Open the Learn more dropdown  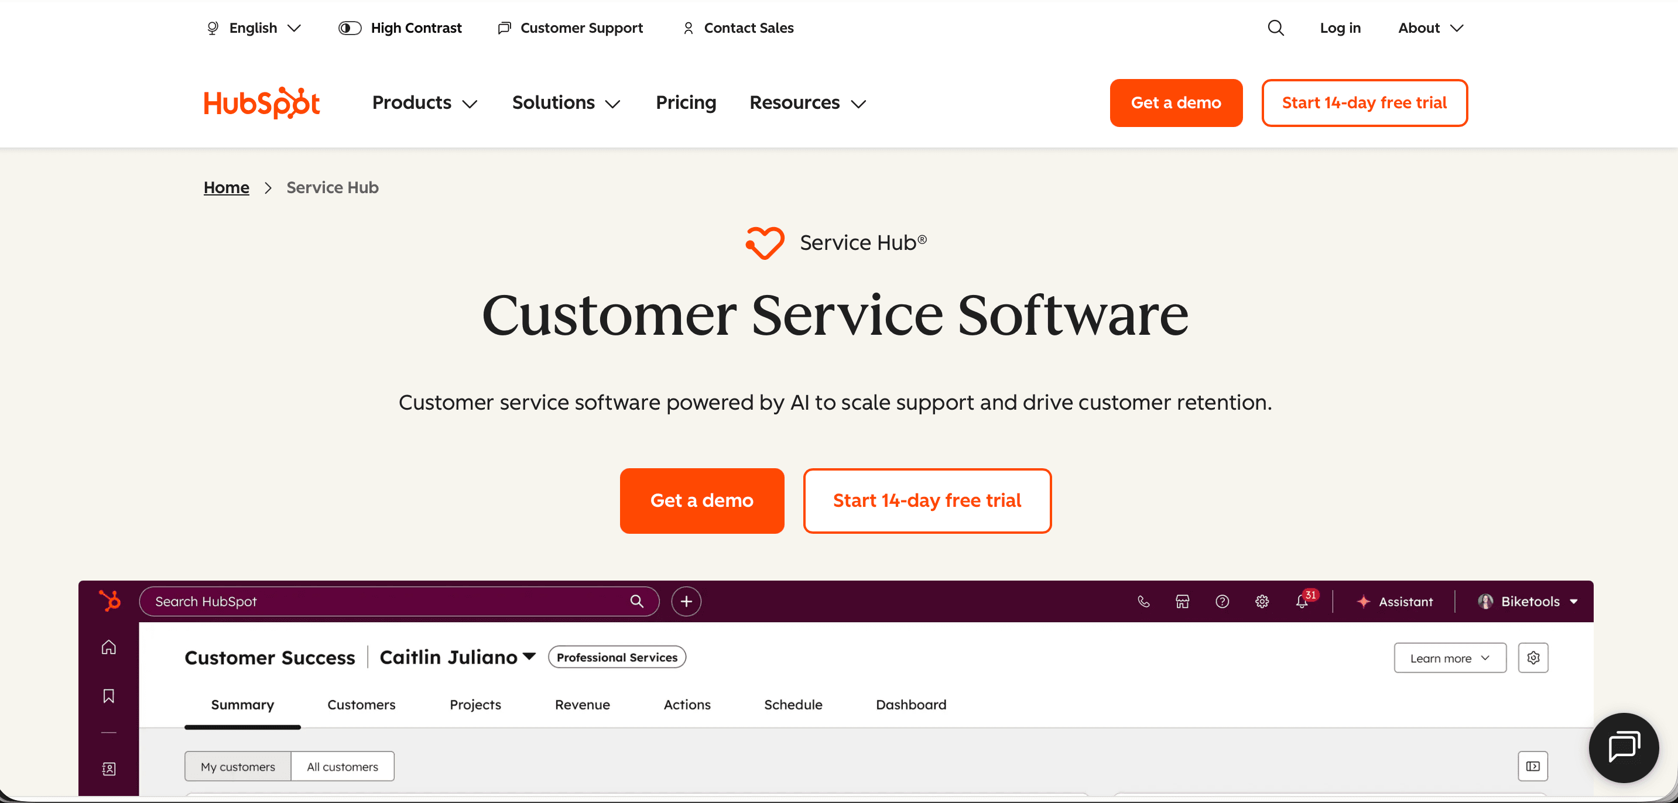(x=1450, y=658)
